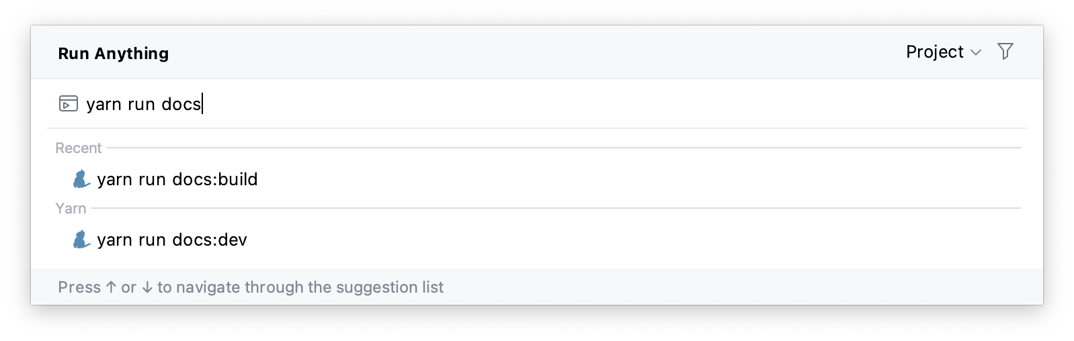Click the Recent section header
The image size is (1074, 341).
(x=79, y=148)
